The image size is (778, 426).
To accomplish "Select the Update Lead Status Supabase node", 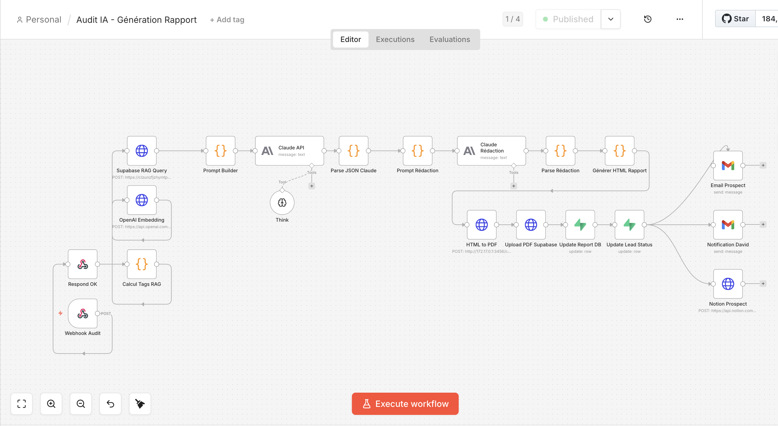I will click(629, 224).
